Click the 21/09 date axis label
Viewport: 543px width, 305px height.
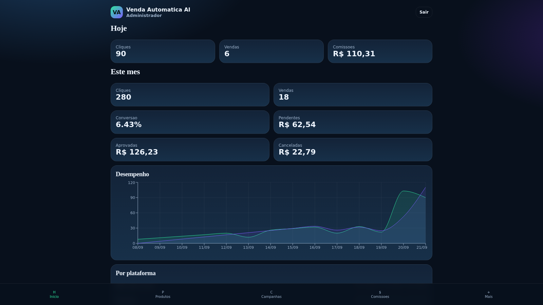[x=422, y=247]
